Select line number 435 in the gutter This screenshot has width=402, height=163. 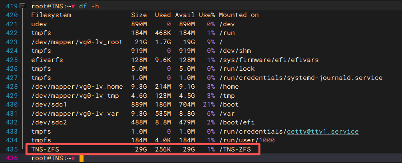tap(10, 149)
